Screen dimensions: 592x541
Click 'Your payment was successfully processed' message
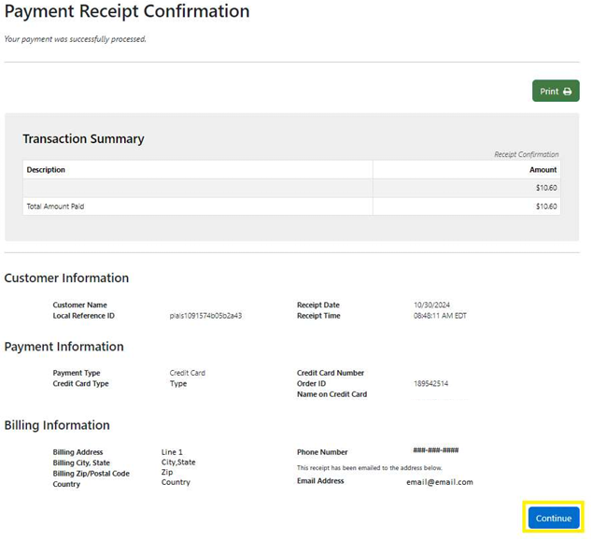[75, 39]
